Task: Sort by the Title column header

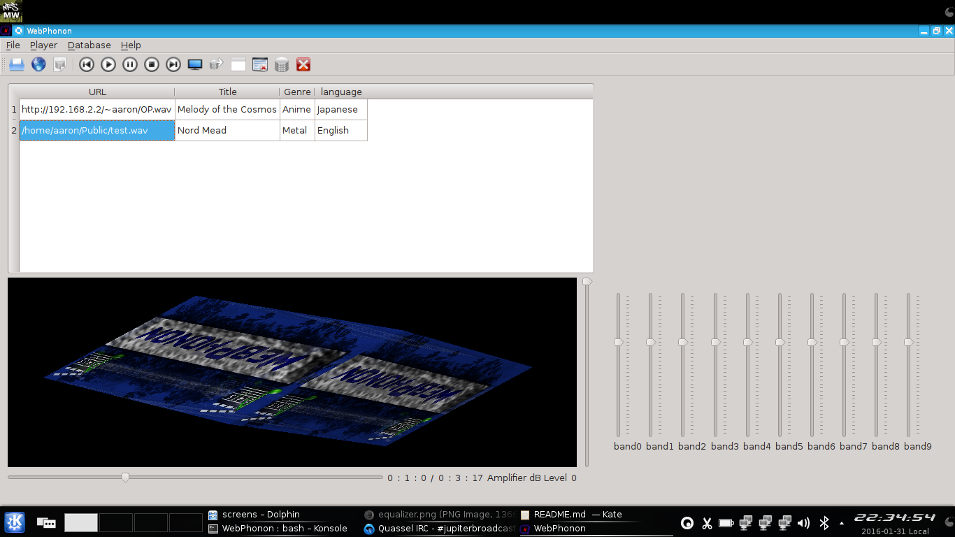Action: click(227, 92)
